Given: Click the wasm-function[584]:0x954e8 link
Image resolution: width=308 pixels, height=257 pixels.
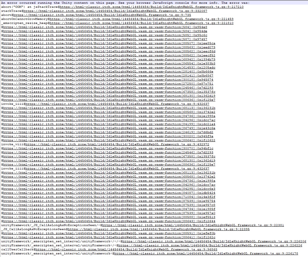Looking at the screenshot, I should point(105,27).
